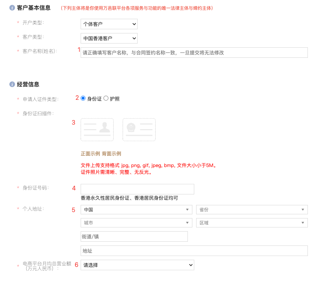Viewport: 327px width, 283px height.
Task: Upload ID card front side scan
Action: tap(97, 129)
